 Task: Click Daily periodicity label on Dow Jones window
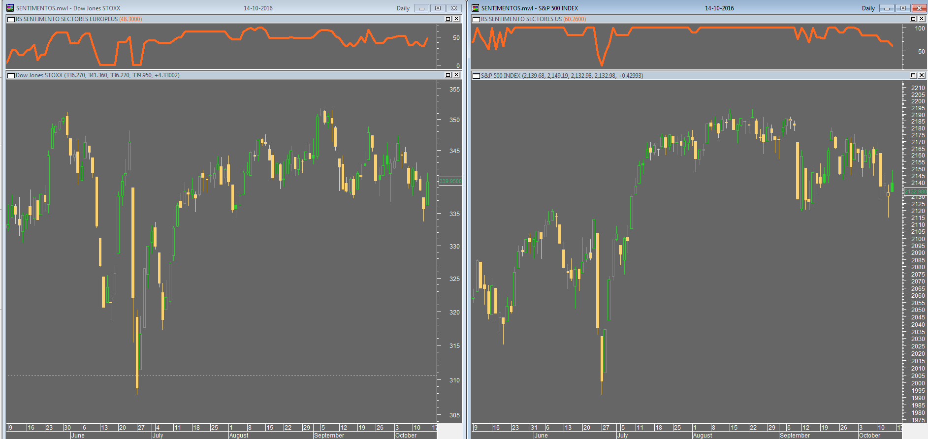click(x=403, y=8)
